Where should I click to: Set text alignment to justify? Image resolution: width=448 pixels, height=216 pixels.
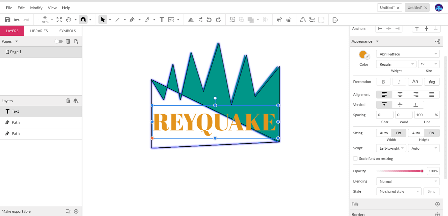[x=432, y=95]
